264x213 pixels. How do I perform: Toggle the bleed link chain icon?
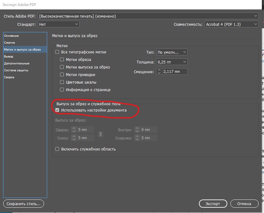[x=101, y=134]
